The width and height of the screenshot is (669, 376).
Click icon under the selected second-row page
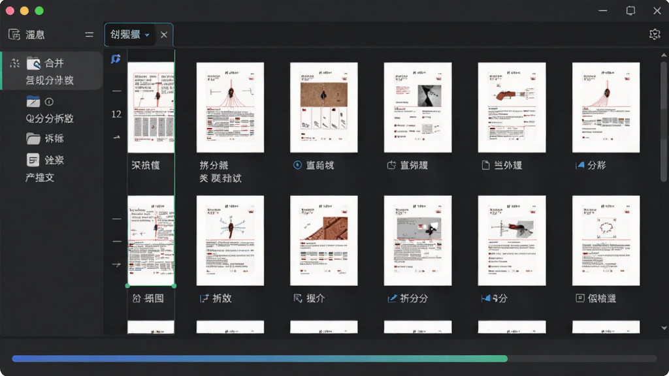point(137,298)
